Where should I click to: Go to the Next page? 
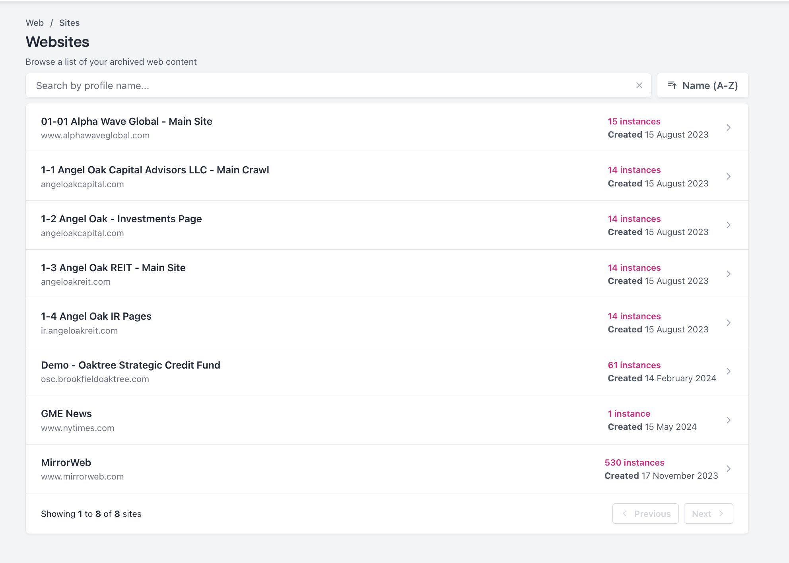coord(708,514)
